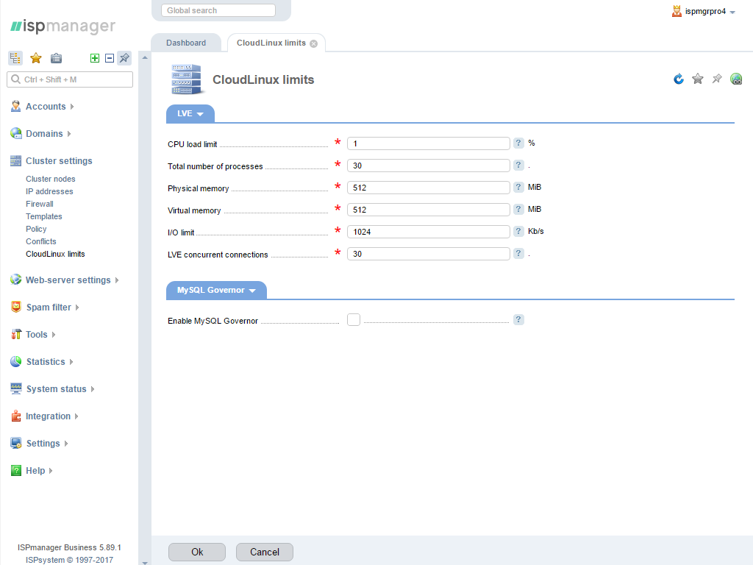This screenshot has height=565, width=753.
Task: Enable MySQL Governor checkbox
Action: 354,319
